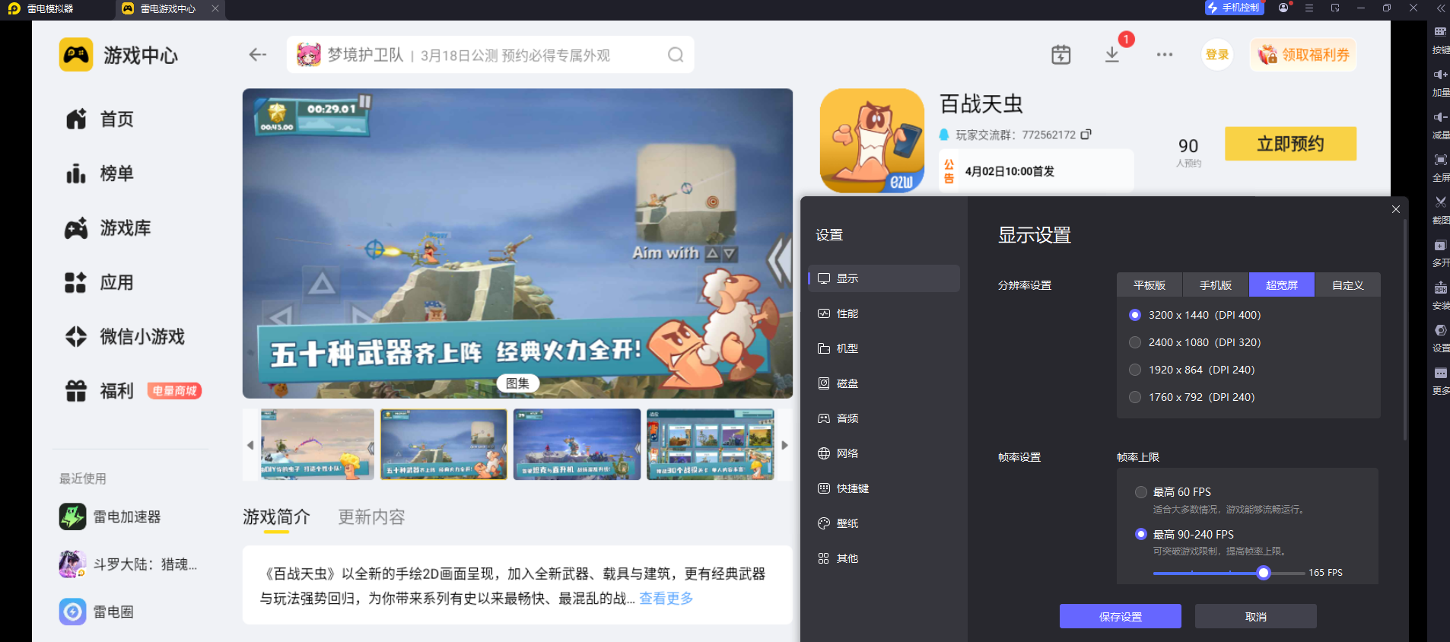The height and width of the screenshot is (642, 1450).
Task: Click the 登录 login button
Action: pyautogui.click(x=1217, y=55)
